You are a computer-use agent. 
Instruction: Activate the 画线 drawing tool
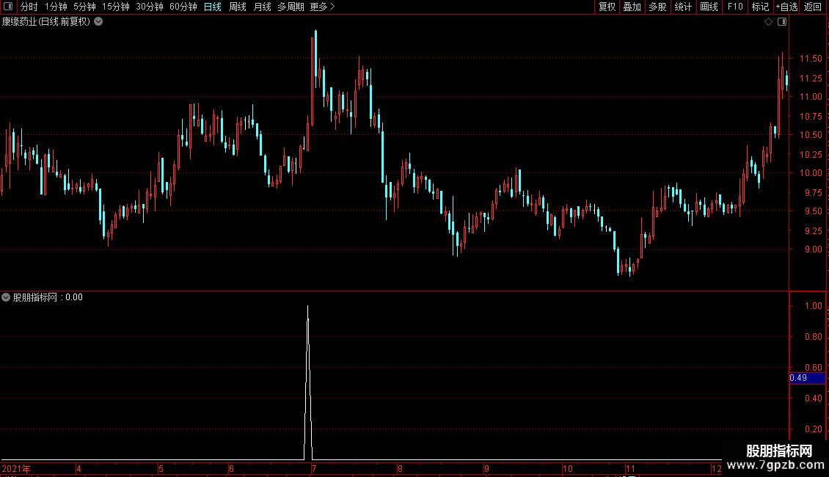point(709,7)
